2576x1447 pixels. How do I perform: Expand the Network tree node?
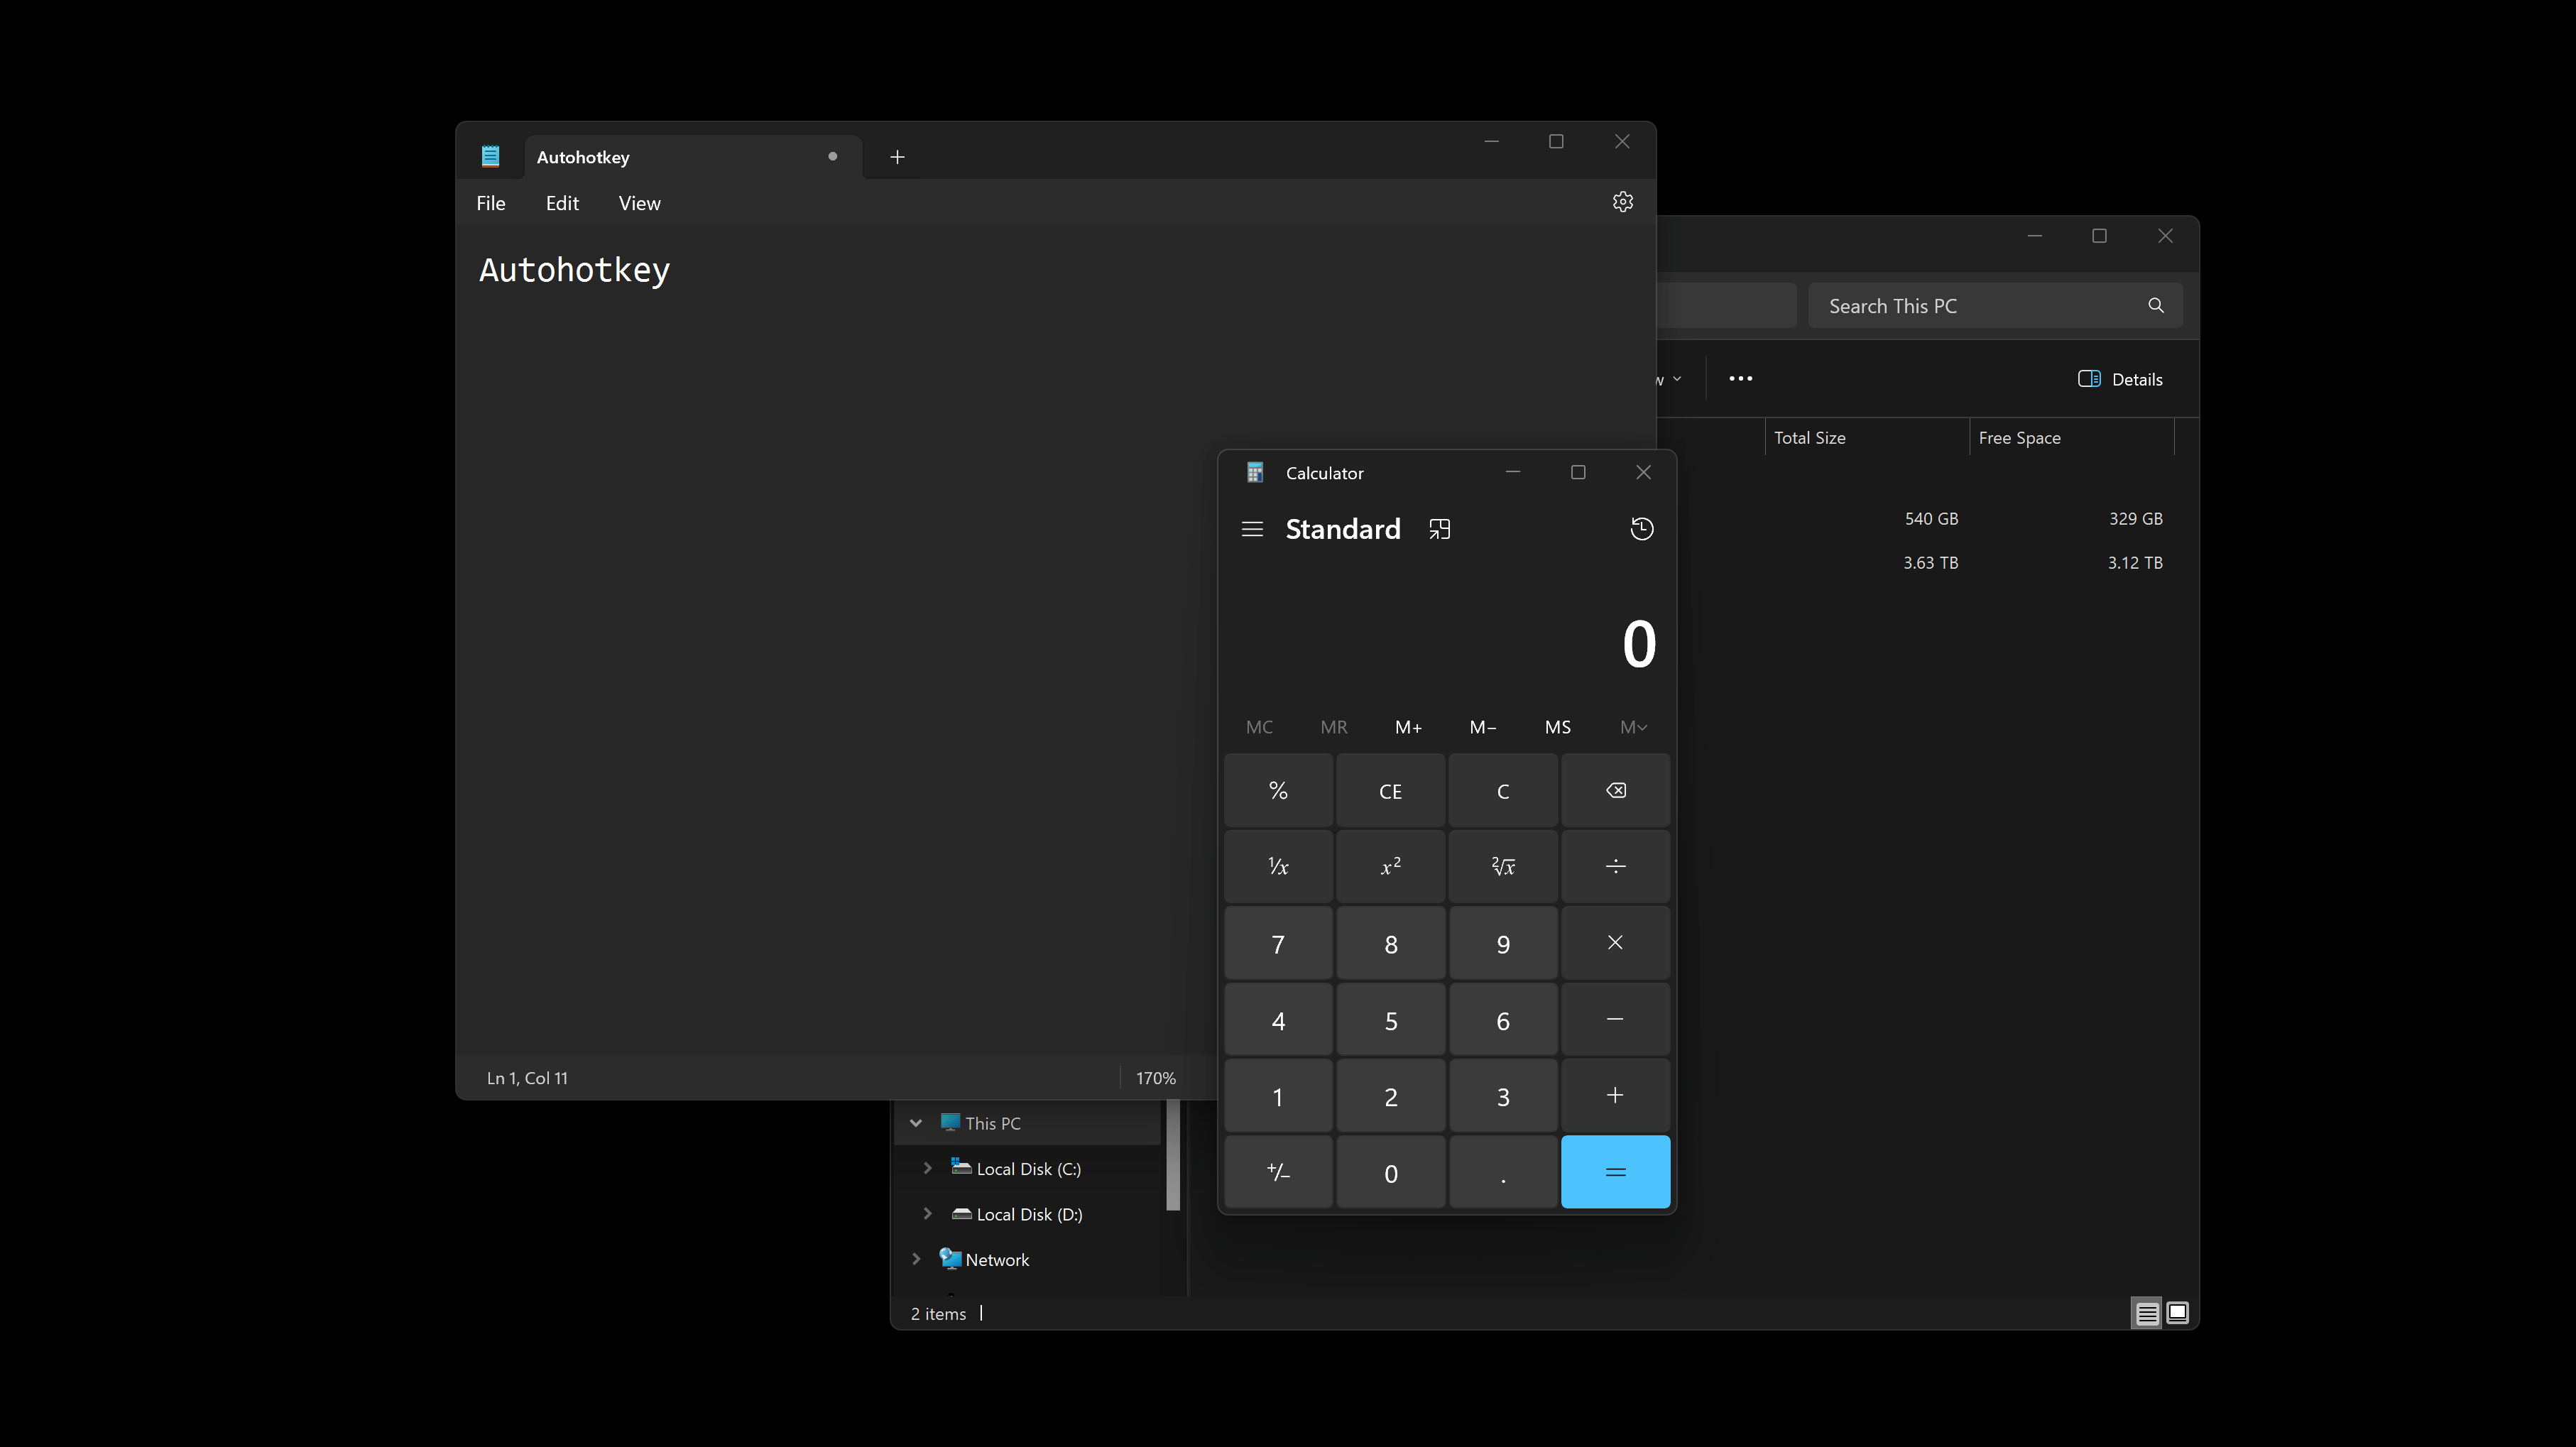point(916,1259)
